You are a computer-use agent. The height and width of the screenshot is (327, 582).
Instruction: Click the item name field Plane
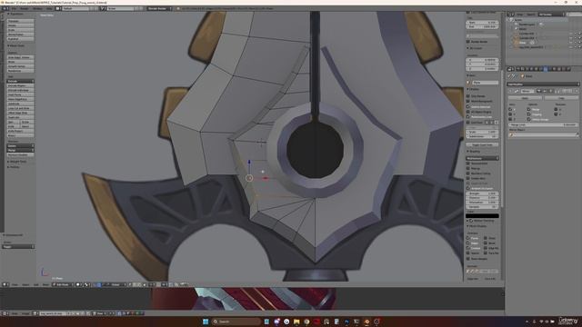485,83
